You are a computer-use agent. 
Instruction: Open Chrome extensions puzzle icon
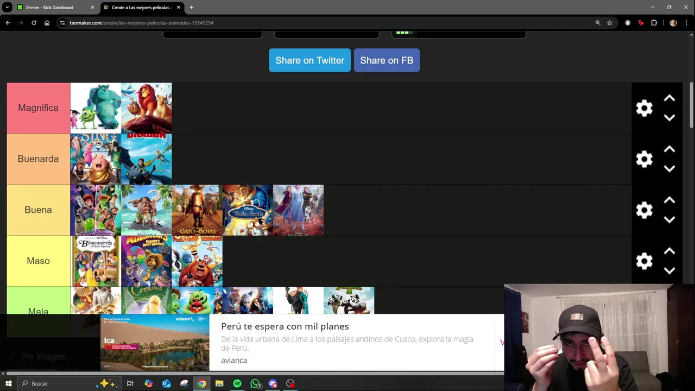(654, 23)
